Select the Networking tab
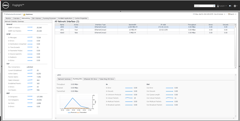The height and width of the screenshot is (121, 240). pyautogui.click(x=26, y=18)
